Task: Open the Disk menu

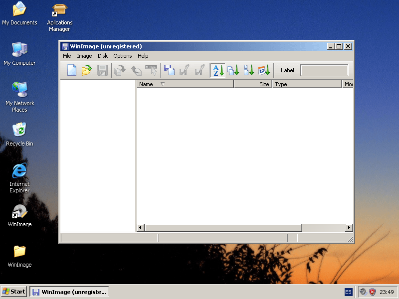Action: pos(103,56)
